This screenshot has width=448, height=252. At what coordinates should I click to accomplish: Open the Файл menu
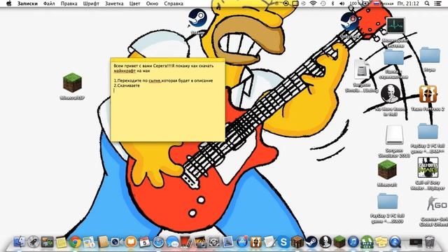(49, 3)
